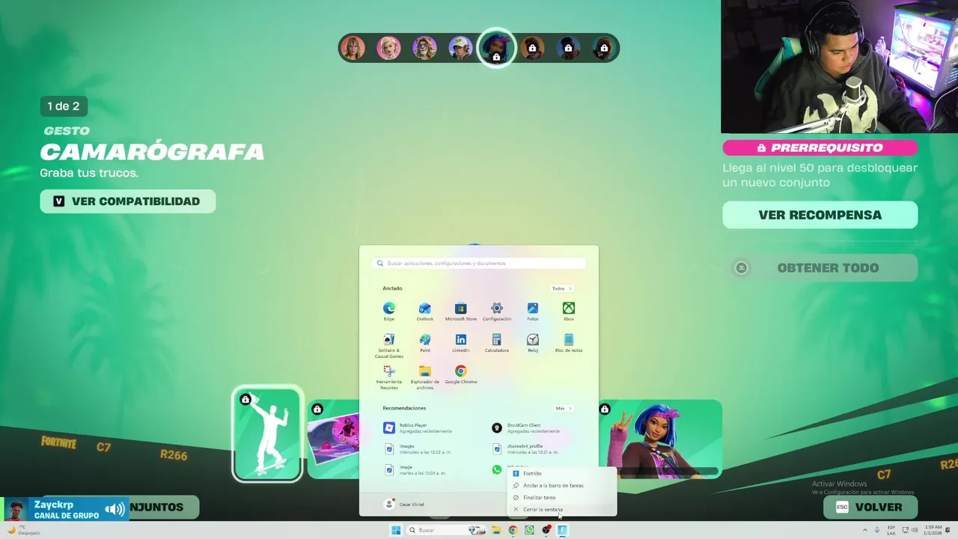This screenshot has width=958, height=539.
Task: Open WhatsApp from the taskbar
Action: click(530, 530)
